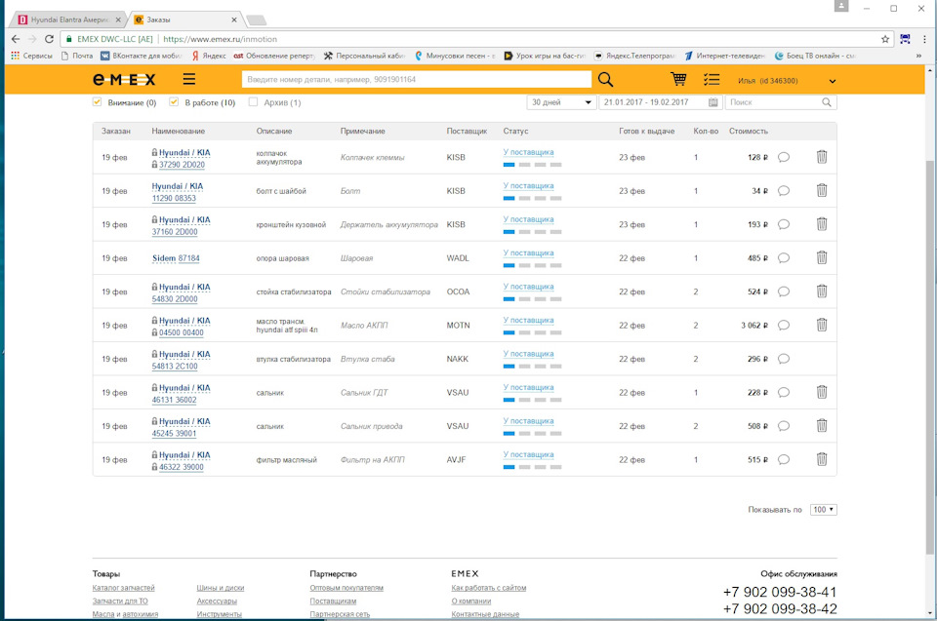Open the Оптовым покупателям footer link
937x621 pixels.
346,588
